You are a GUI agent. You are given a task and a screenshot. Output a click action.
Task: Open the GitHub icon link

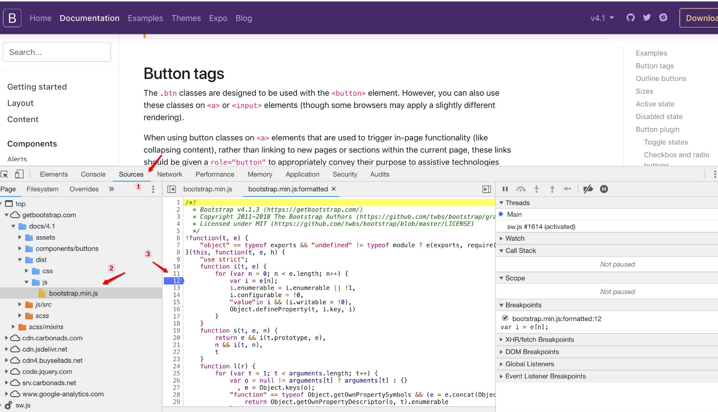click(631, 18)
